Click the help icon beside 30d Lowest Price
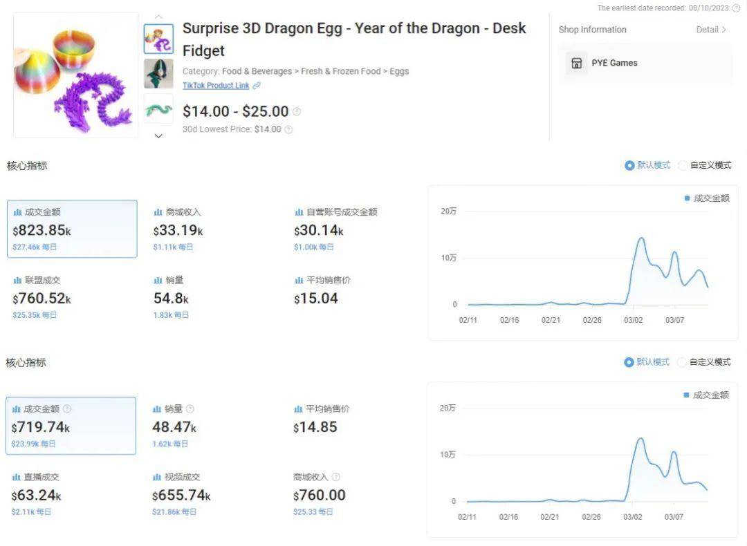 (x=288, y=129)
